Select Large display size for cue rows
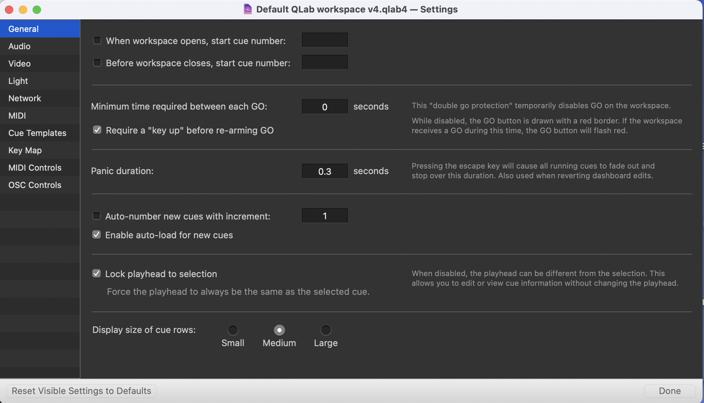The image size is (704, 403). tap(325, 330)
